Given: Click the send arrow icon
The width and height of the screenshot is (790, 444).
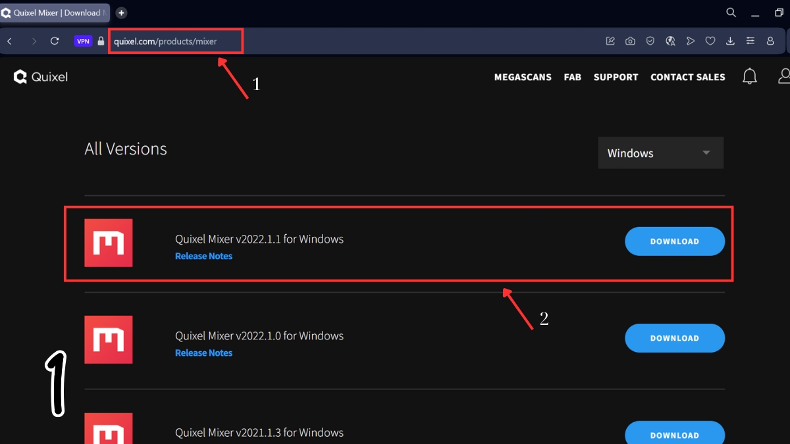Looking at the screenshot, I should coord(690,41).
